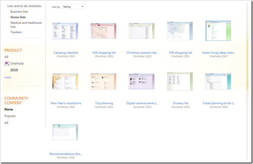Screen dimensions: 253x164
Task: Open the New Year's resolutions thumbnail
Action: pos(65,81)
